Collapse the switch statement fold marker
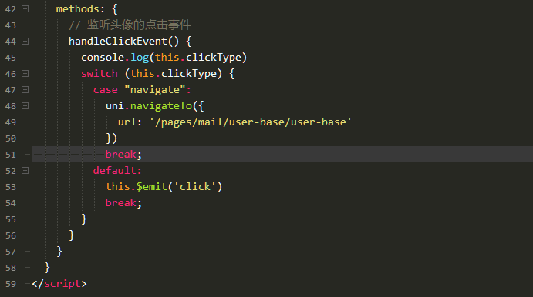The width and height of the screenshot is (533, 297). tap(25, 74)
